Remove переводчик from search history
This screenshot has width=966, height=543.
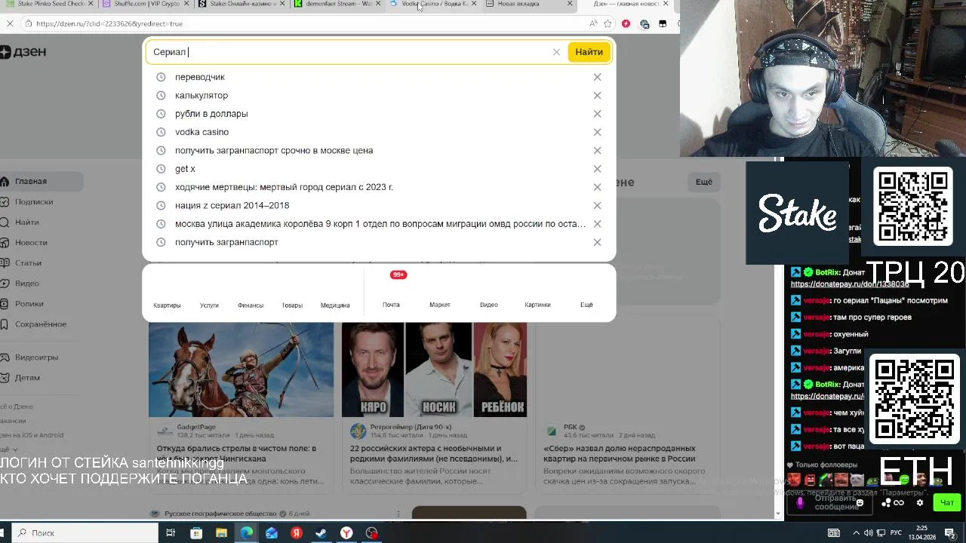[597, 77]
